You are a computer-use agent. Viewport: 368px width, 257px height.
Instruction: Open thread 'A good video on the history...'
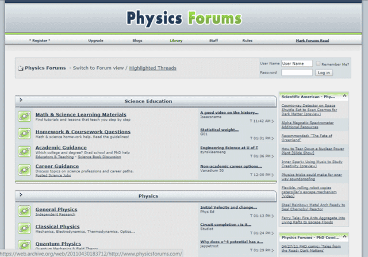pos(229,113)
